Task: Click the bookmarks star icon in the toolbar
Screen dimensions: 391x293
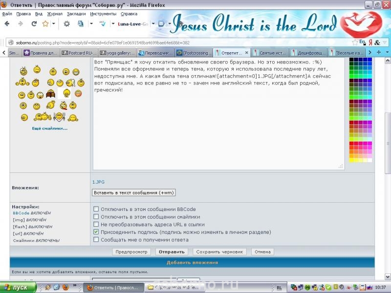Action: [x=45, y=23]
